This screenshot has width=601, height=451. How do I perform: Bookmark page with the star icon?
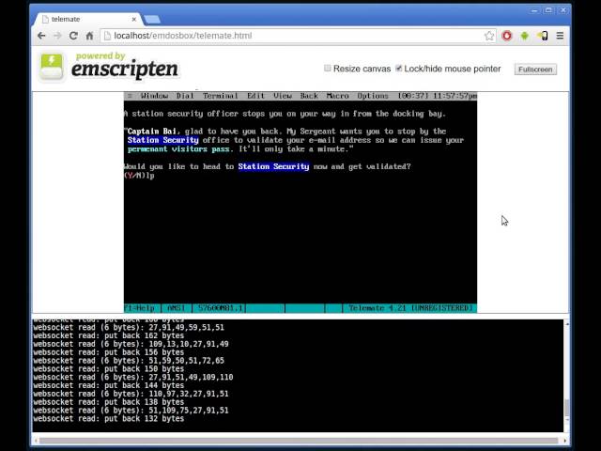point(489,36)
